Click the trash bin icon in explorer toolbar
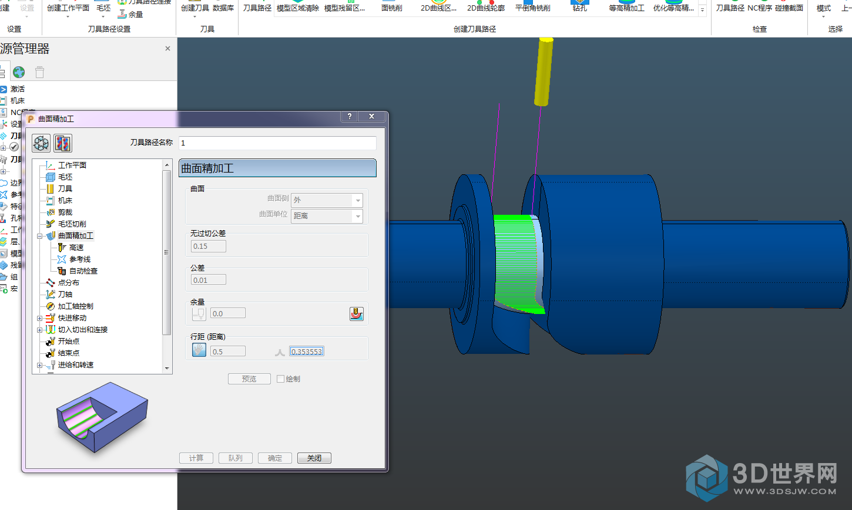The image size is (852, 510). tap(39, 72)
